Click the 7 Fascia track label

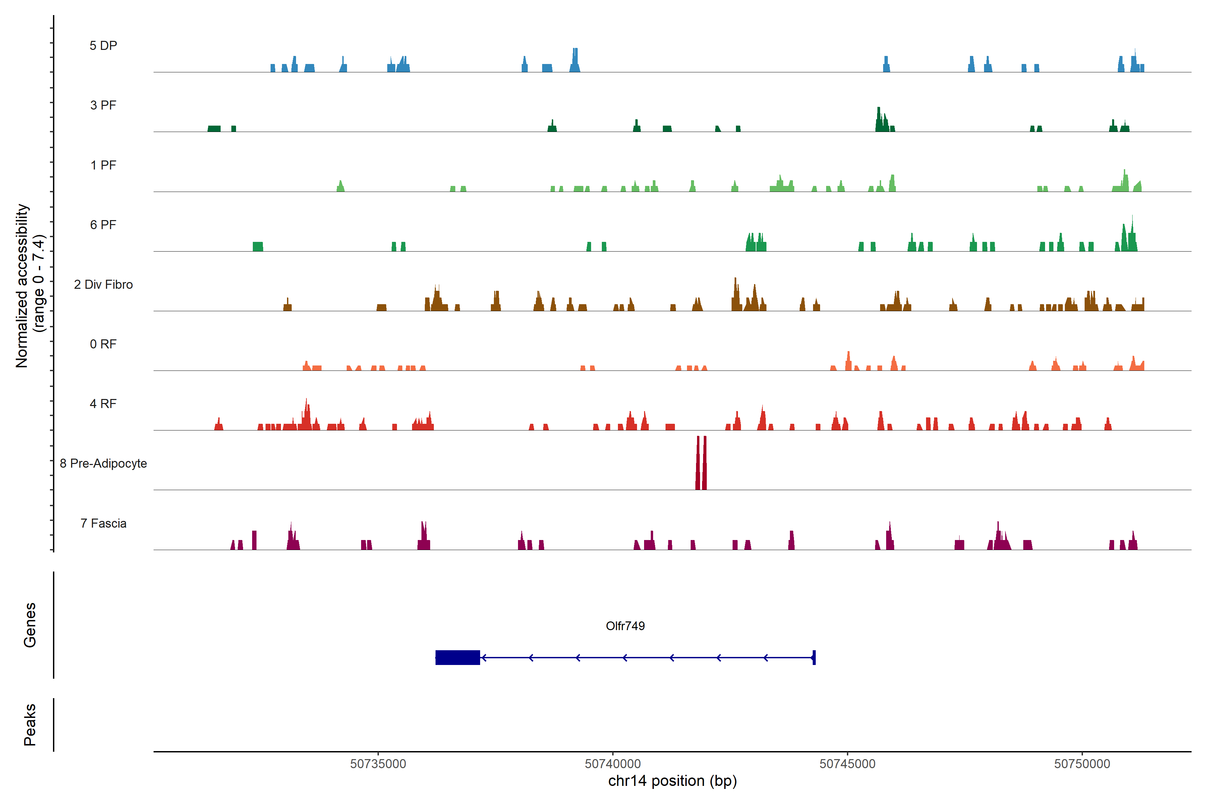click(103, 523)
